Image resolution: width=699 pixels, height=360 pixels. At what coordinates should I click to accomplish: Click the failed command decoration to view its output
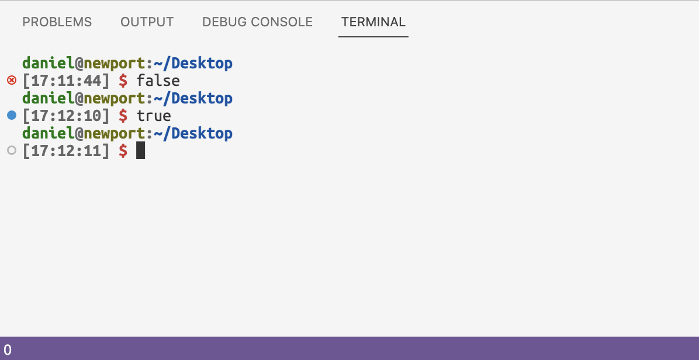[x=11, y=81]
